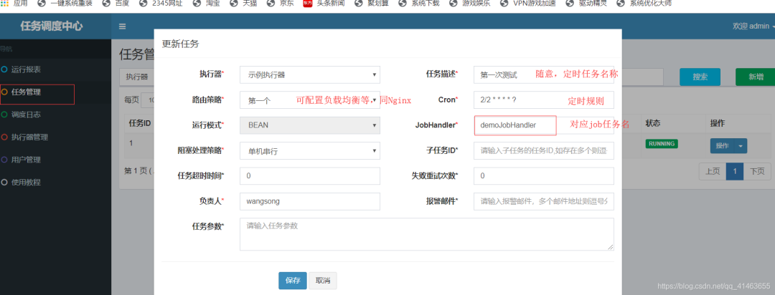The height and width of the screenshot is (295, 775).
Task: Click the 搜索 button
Action: click(x=700, y=77)
